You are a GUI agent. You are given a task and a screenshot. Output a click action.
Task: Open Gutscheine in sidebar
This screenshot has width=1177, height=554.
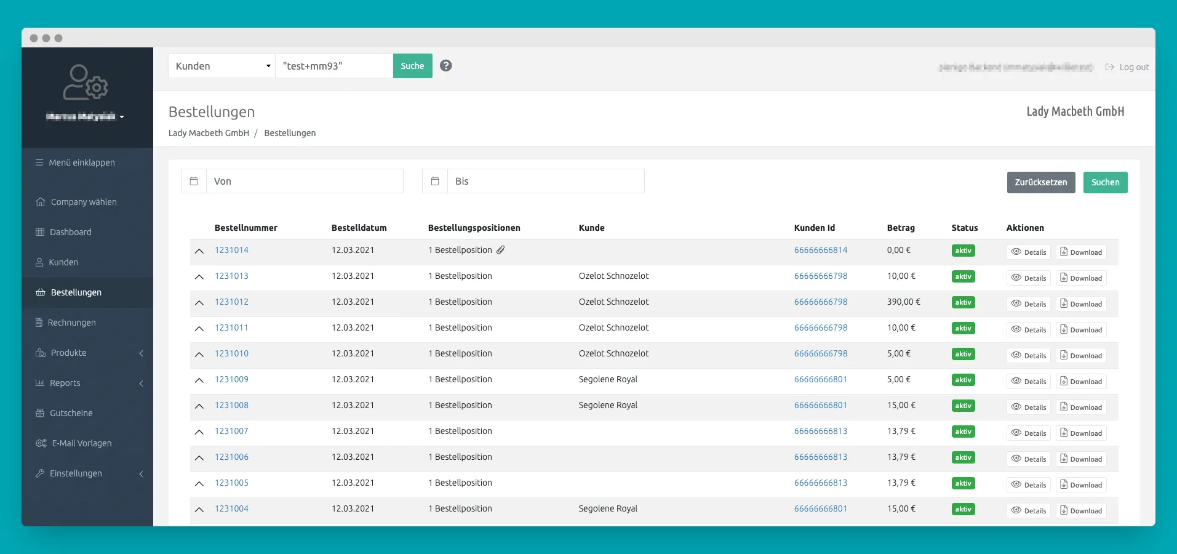[x=65, y=413]
